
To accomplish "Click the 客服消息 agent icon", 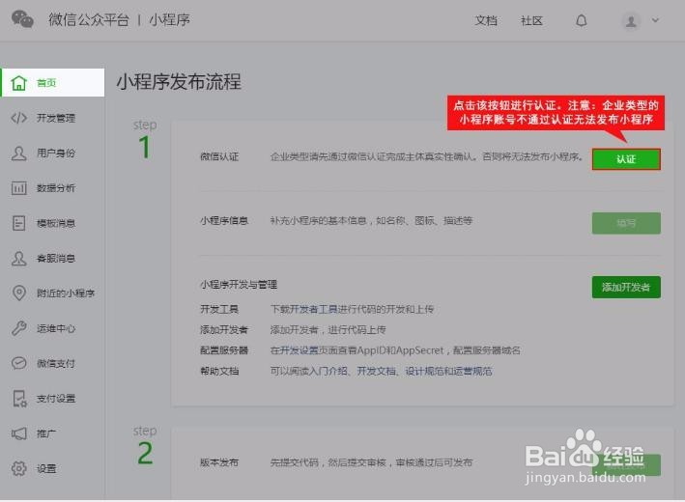I will coord(18,259).
